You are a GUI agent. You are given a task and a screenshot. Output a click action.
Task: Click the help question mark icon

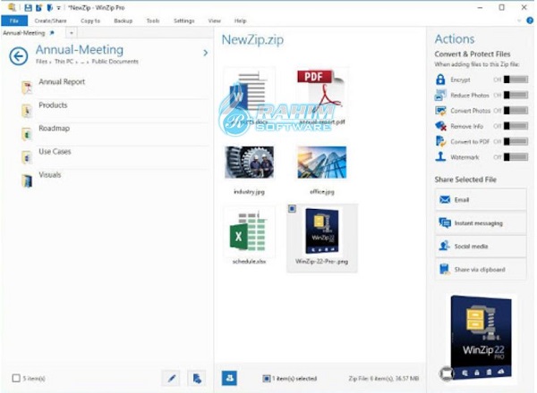pyautogui.click(x=530, y=21)
